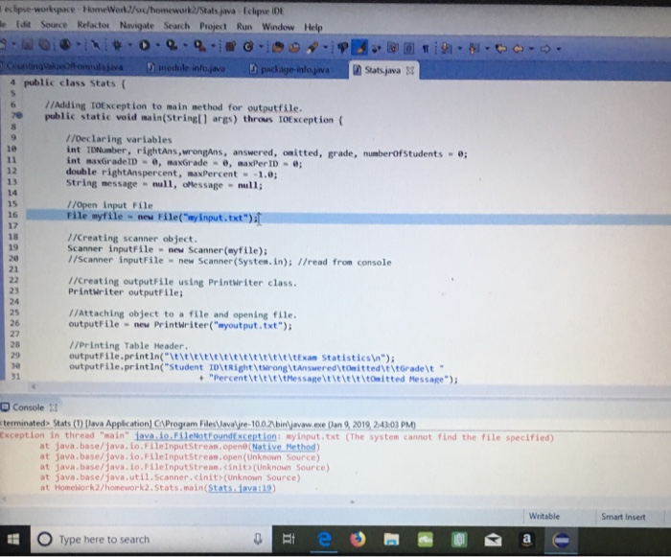Switch to the package-info.java tab

(289, 69)
